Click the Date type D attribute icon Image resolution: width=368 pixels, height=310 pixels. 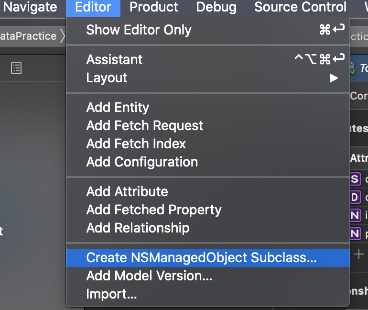pos(355,197)
